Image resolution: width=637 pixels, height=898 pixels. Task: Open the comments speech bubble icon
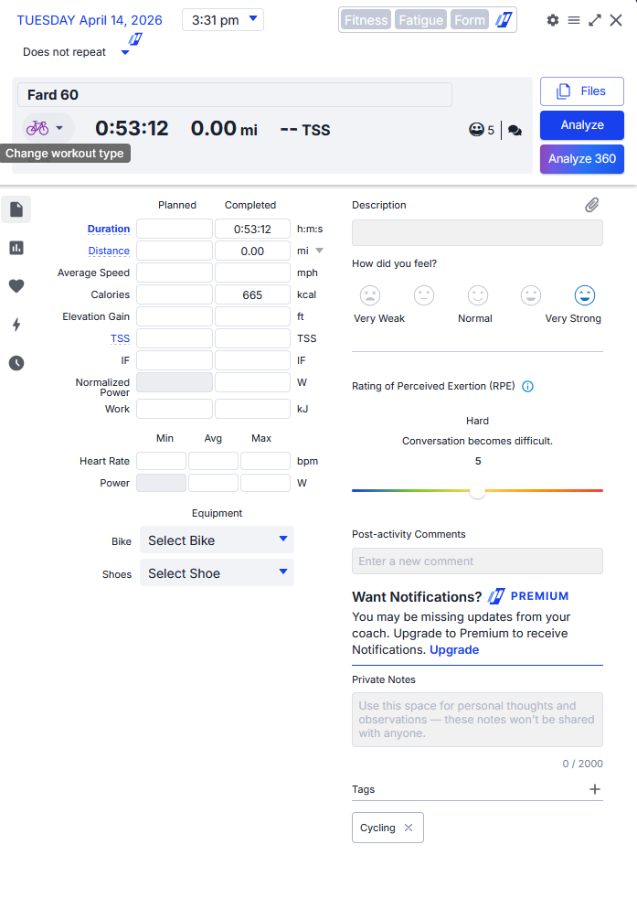point(515,131)
